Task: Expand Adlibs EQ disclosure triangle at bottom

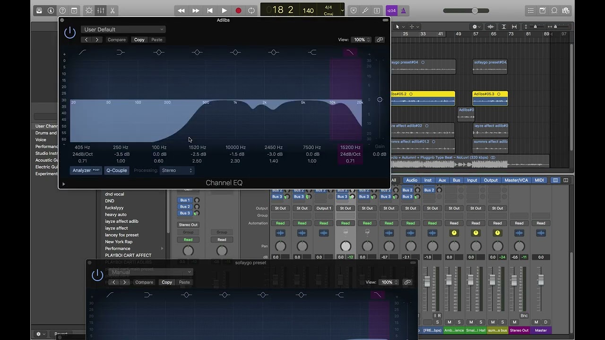Action: 64,184
